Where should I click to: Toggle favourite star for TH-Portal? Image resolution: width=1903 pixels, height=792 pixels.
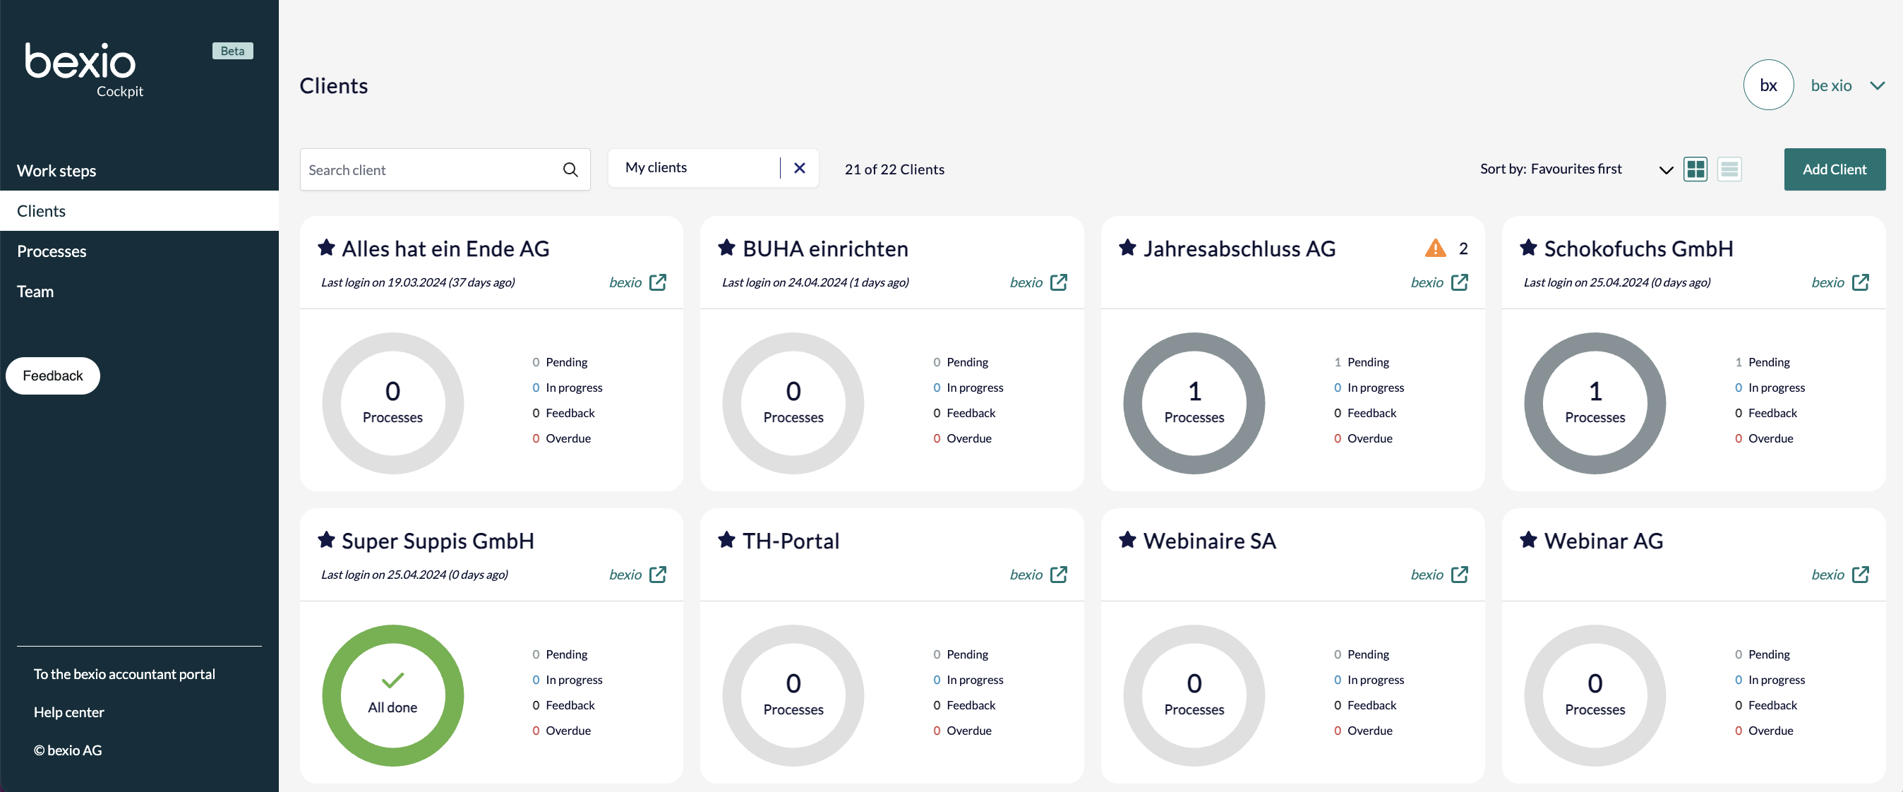[727, 540]
